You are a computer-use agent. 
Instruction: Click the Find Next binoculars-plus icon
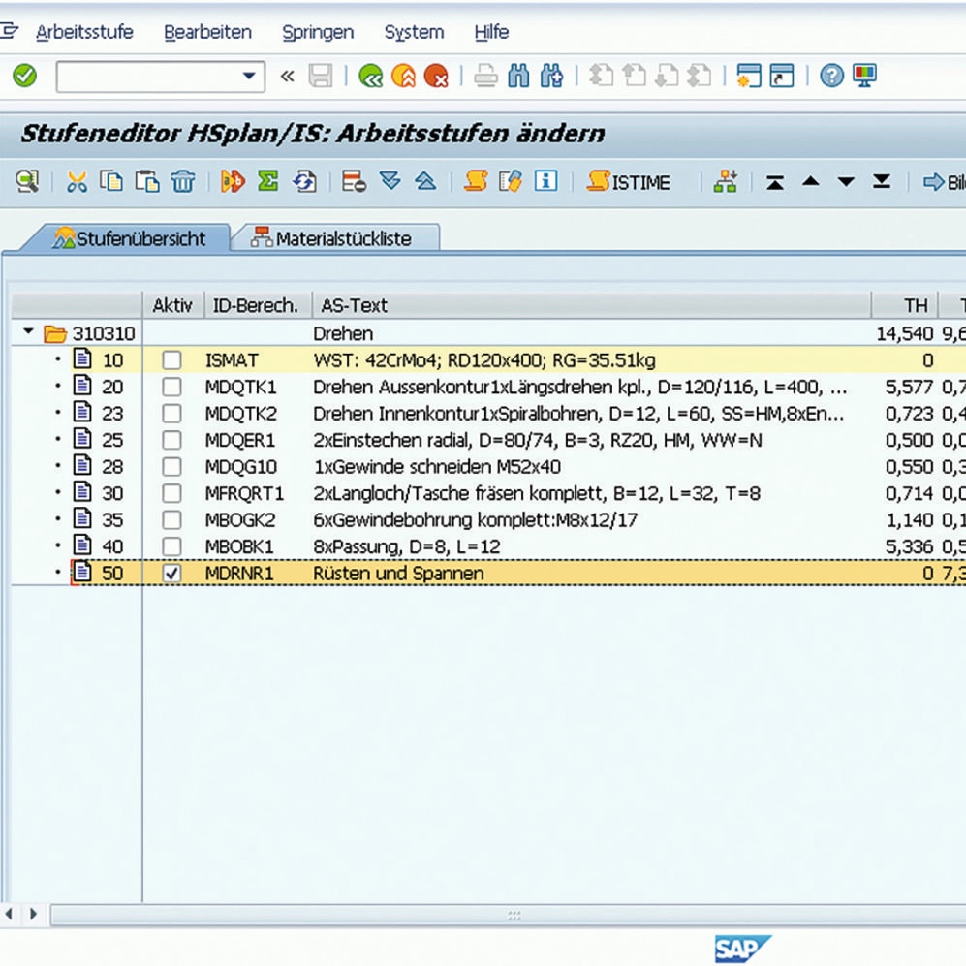click(551, 76)
